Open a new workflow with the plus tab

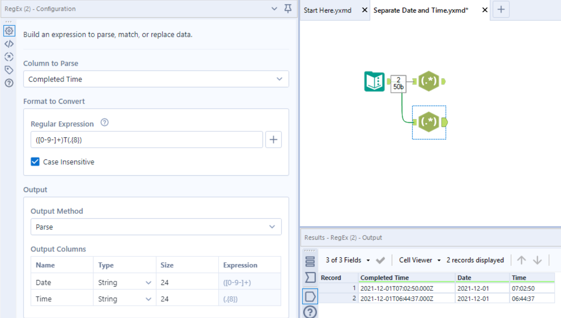click(x=501, y=10)
